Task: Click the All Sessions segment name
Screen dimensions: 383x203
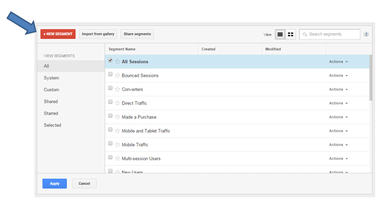Action: (135, 62)
